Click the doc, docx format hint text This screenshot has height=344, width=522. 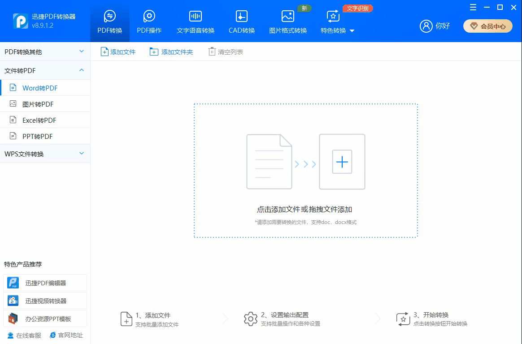click(x=305, y=222)
